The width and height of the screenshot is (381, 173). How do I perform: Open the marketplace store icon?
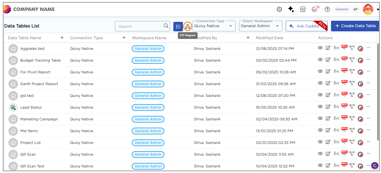click(x=303, y=9)
